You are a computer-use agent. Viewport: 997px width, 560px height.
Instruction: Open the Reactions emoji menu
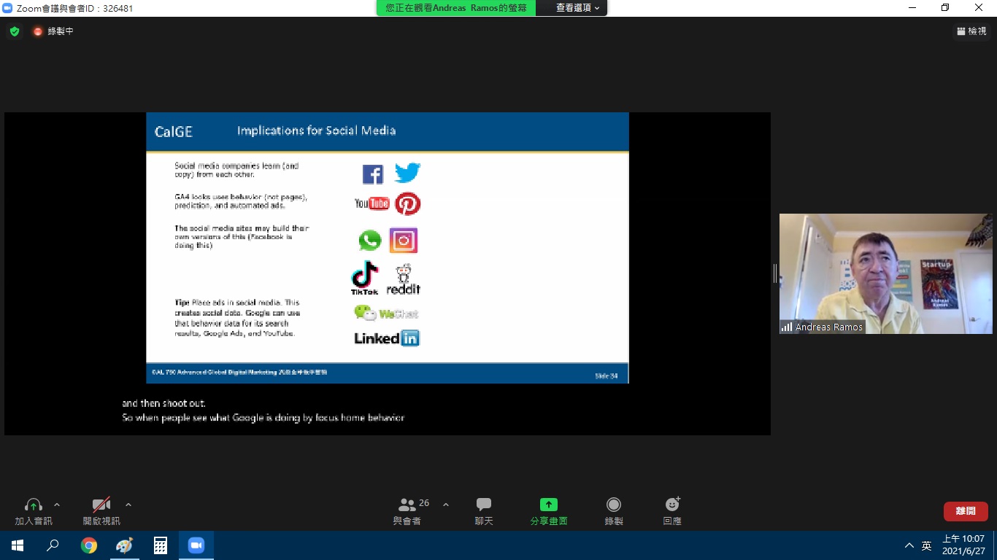pos(672,510)
